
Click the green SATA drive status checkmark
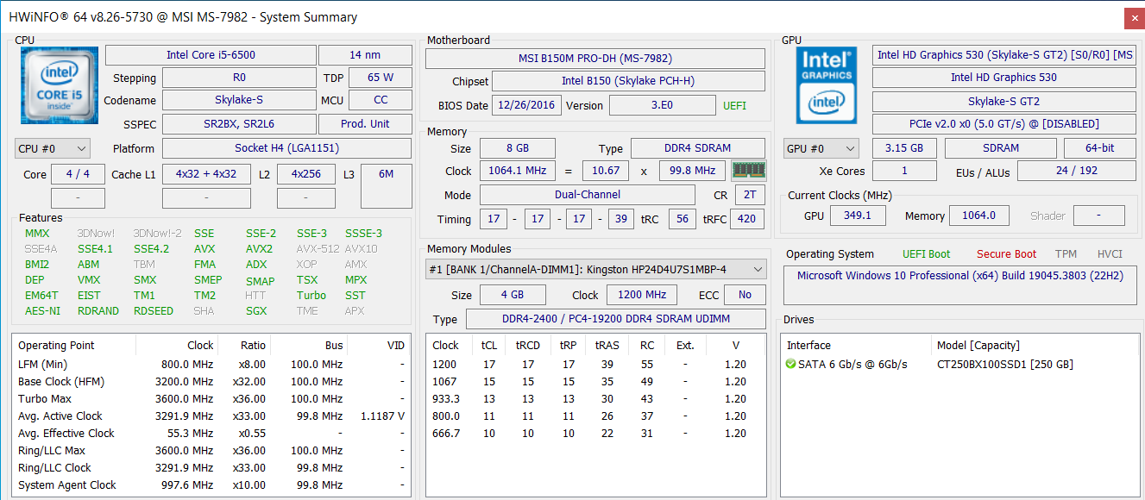(791, 365)
